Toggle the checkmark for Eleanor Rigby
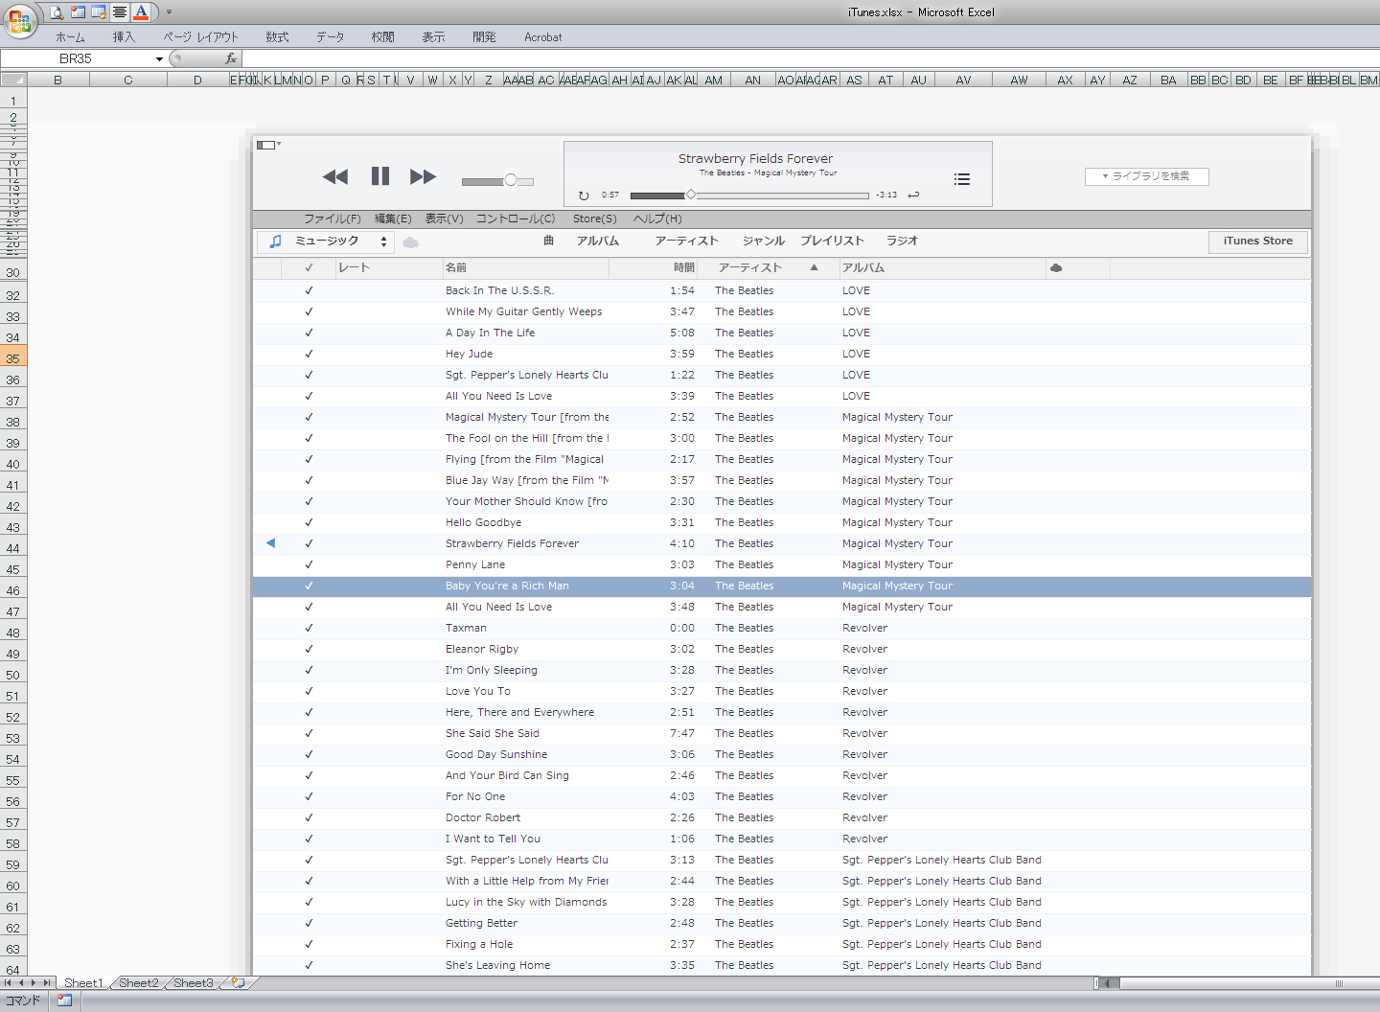Screen dimensions: 1380x1012 309,649
